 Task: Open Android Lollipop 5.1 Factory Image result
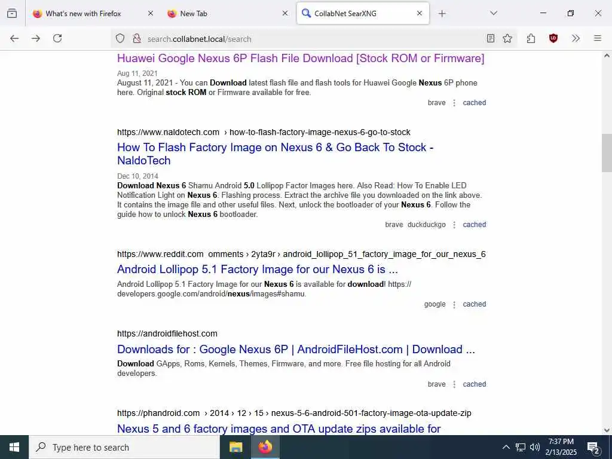point(257,270)
